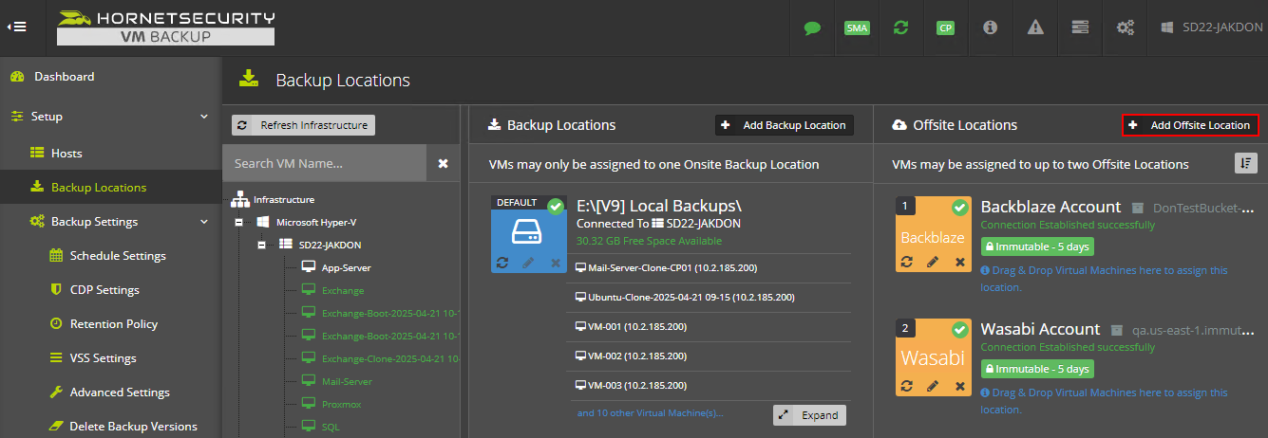Clear the VM name search with X

coord(443,163)
